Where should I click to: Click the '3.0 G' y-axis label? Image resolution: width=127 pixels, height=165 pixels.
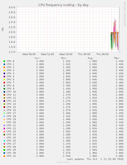(12, 7)
